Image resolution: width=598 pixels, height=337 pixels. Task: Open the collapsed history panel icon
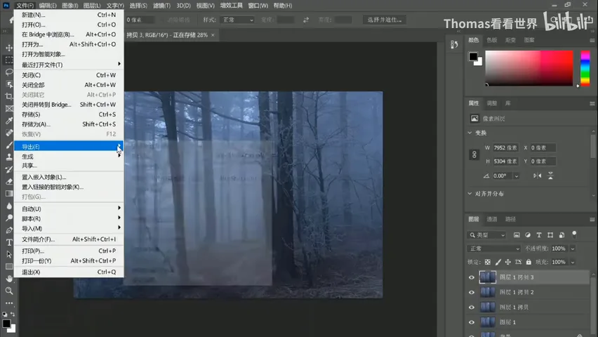[454, 45]
